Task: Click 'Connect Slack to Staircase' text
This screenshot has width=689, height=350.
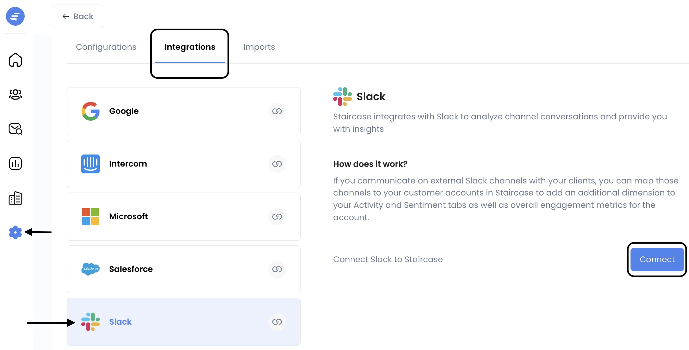Action: tap(388, 259)
